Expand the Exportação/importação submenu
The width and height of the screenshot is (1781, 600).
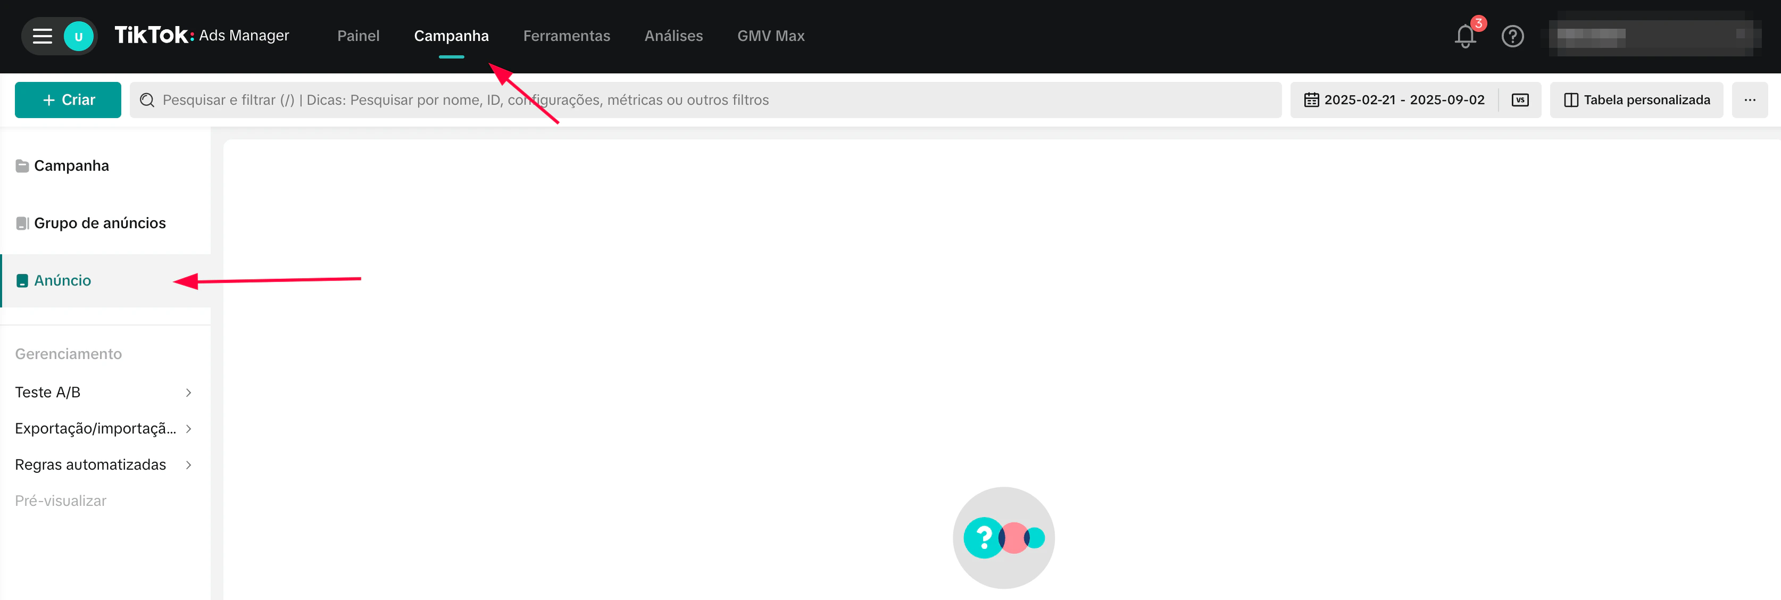(x=104, y=429)
